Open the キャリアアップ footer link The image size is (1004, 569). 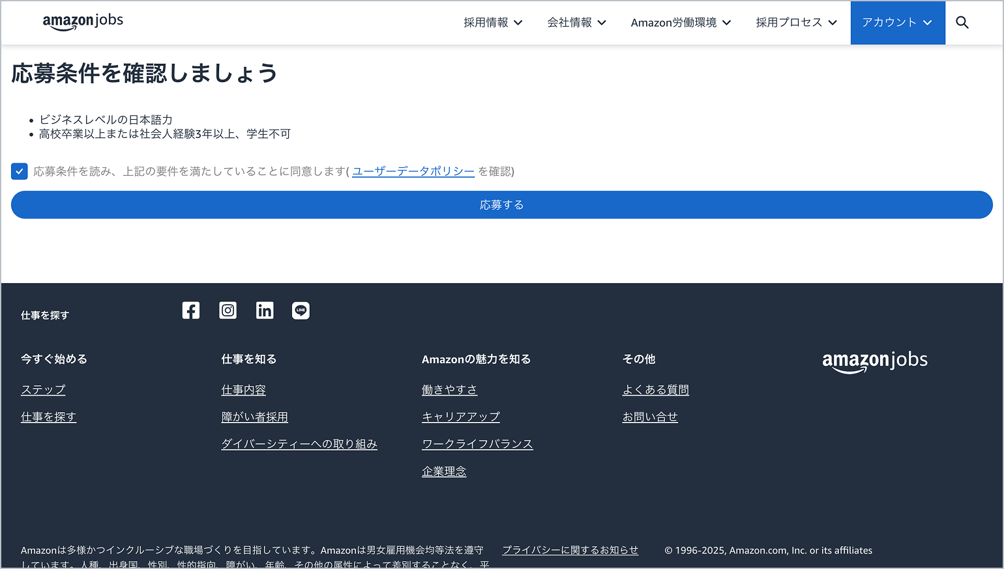(461, 417)
